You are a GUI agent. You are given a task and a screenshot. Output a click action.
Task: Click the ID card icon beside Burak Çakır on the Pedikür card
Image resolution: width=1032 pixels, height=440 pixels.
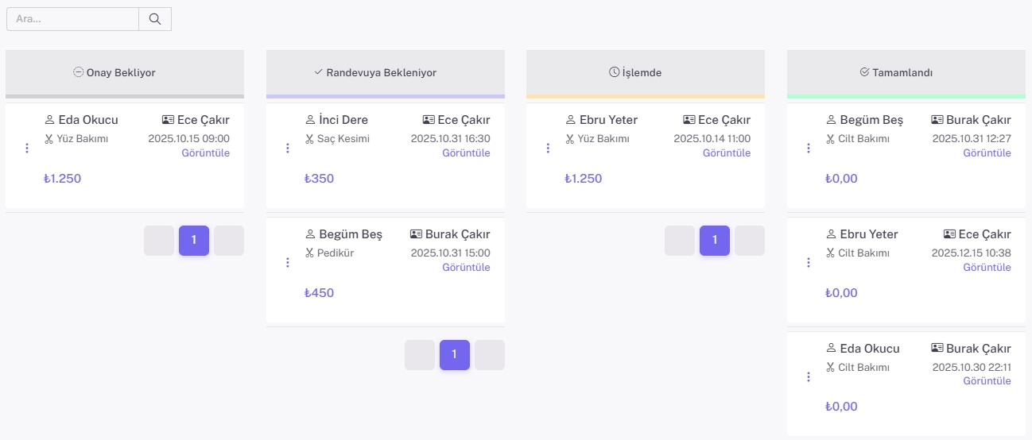pyautogui.click(x=416, y=234)
